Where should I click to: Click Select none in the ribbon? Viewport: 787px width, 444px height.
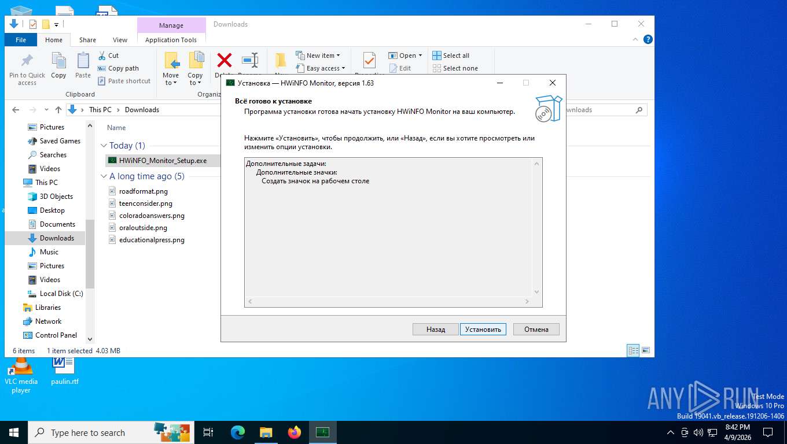[455, 68]
